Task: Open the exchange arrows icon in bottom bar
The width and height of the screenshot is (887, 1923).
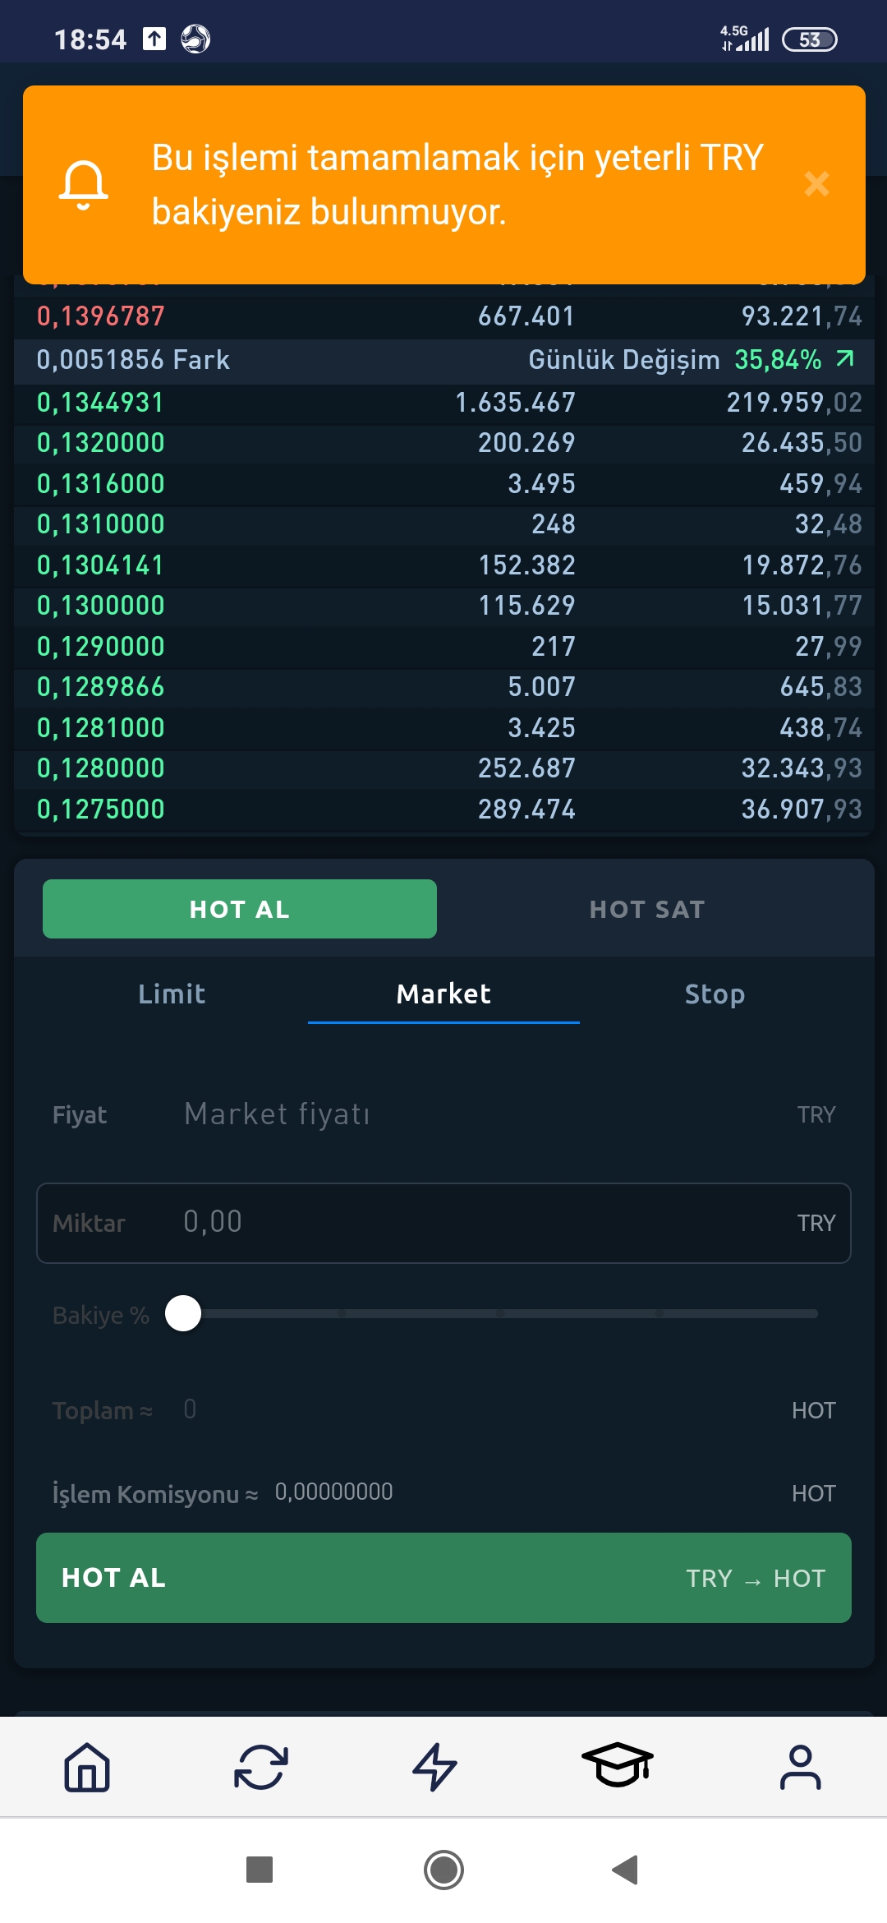Action: point(261,1767)
